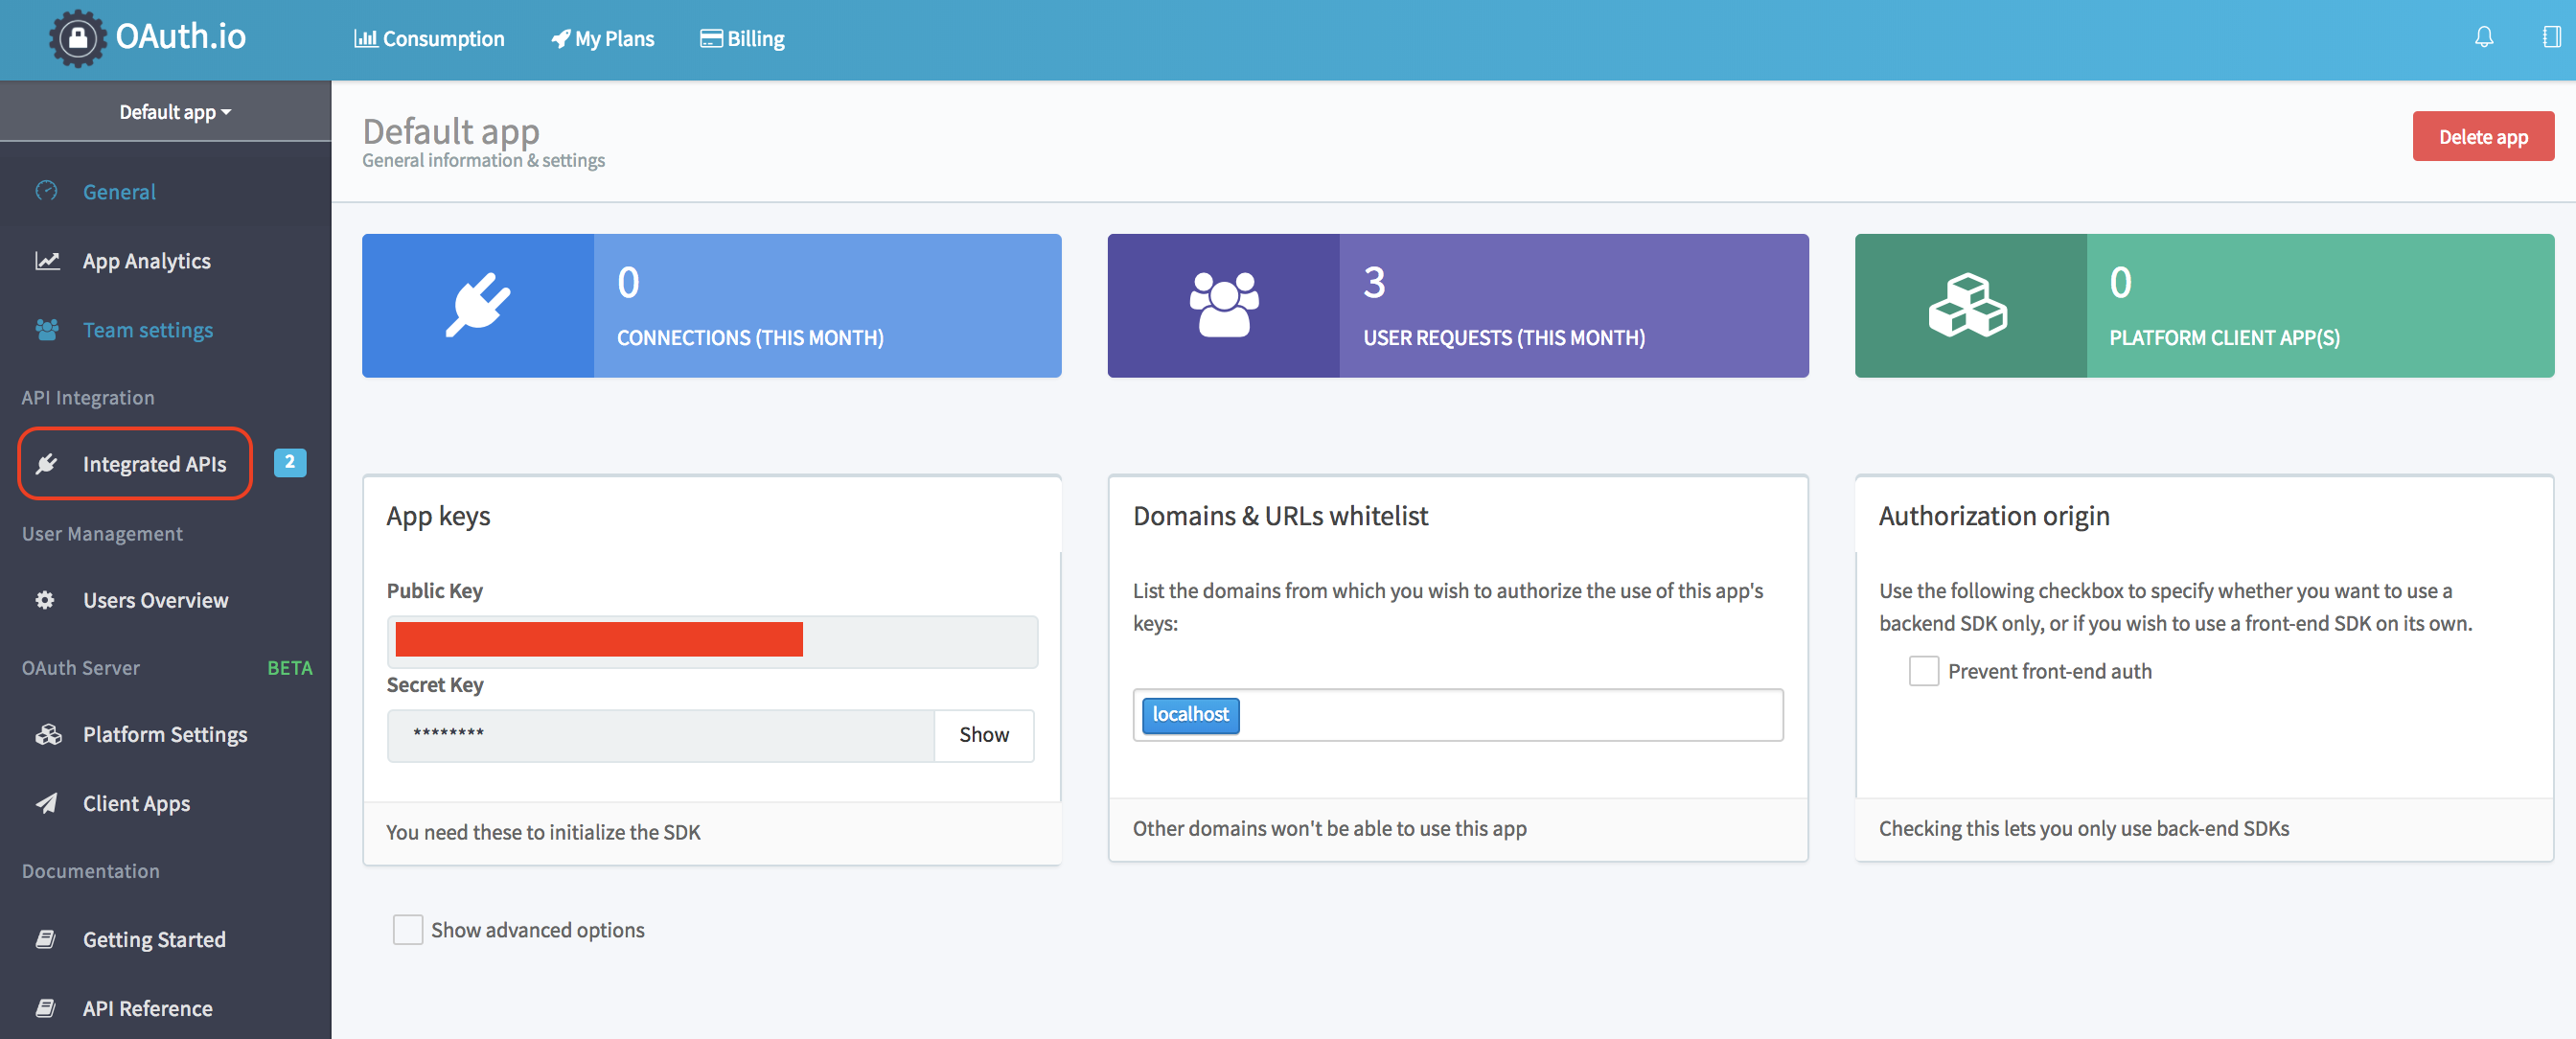Open Client Apps page
The height and width of the screenshot is (1039, 2576).
coord(137,804)
